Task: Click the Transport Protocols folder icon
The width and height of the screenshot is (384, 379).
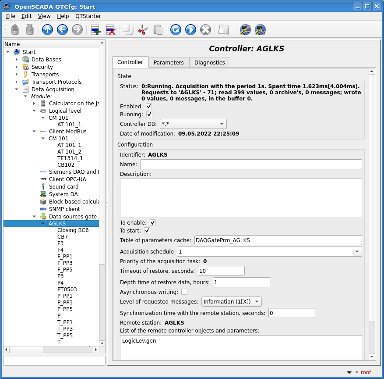Action: (26, 82)
